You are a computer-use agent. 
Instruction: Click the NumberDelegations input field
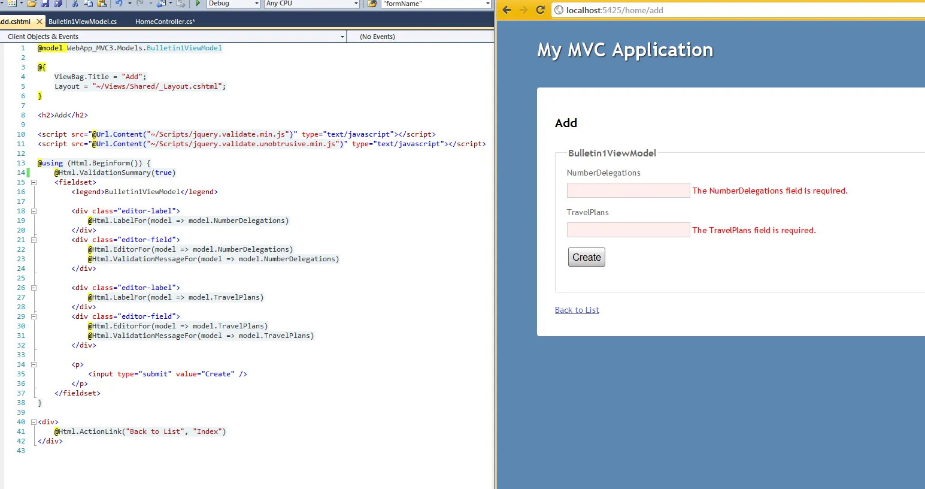coord(628,191)
